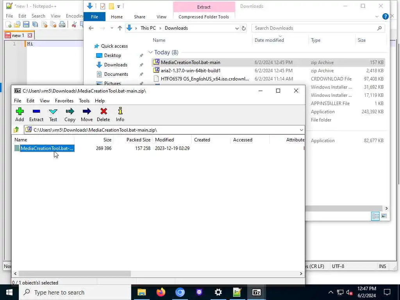Sort Explorer files by Type column
The image size is (400, 300).
316,40
